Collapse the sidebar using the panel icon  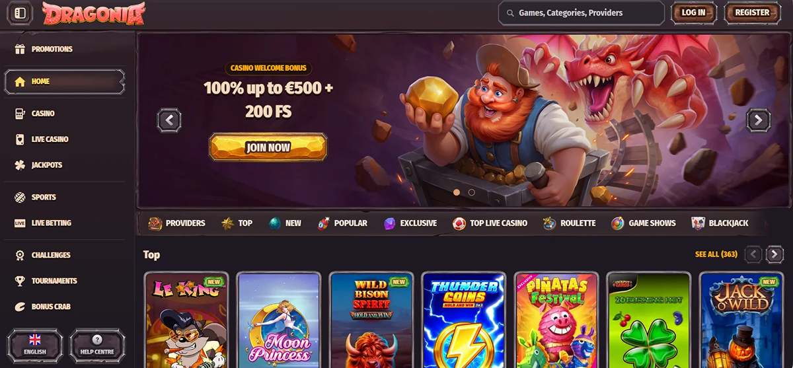(20, 13)
